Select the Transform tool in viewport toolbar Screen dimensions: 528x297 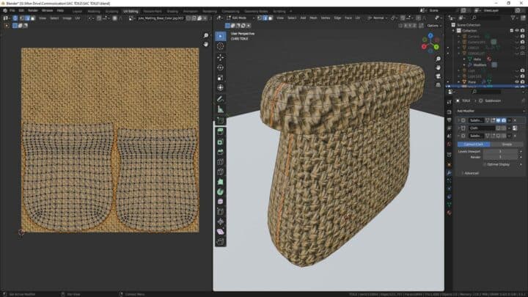coord(220,88)
